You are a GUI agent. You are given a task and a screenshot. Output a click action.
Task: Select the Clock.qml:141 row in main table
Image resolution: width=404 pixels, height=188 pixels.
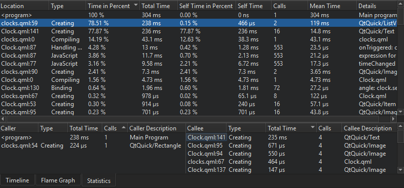[199, 31]
